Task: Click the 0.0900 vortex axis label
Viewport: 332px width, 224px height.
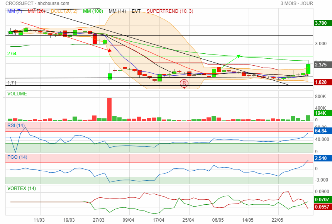Action: 322,192
